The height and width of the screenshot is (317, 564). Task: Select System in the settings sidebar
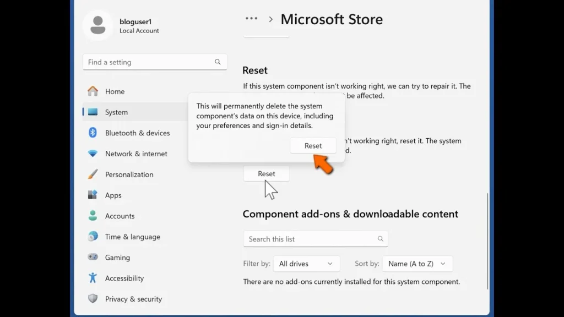116,112
